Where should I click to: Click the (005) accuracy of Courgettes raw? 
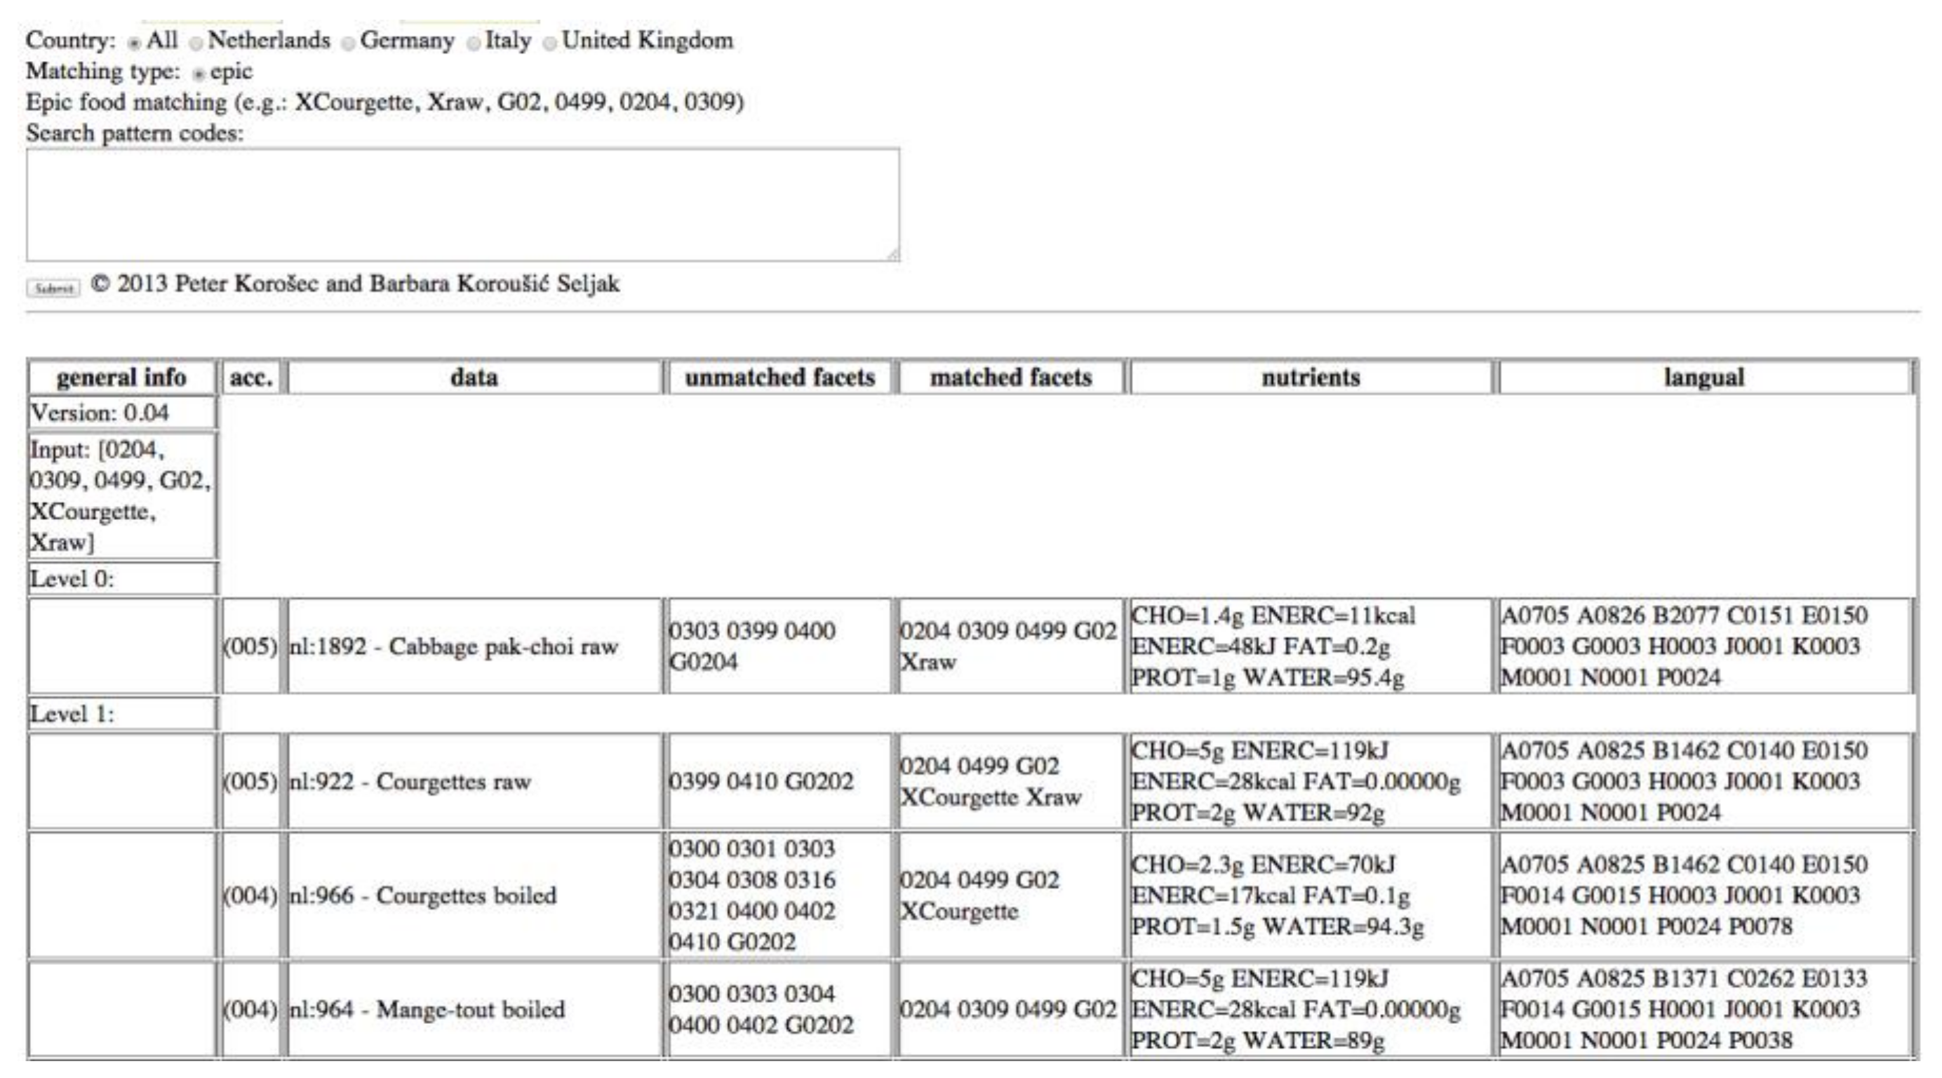pos(251,782)
